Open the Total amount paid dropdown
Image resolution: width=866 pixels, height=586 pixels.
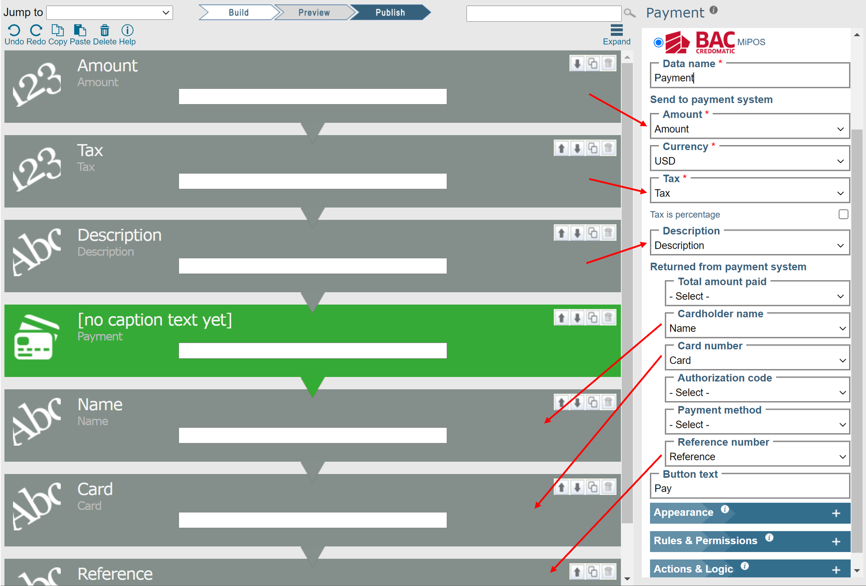coord(757,296)
